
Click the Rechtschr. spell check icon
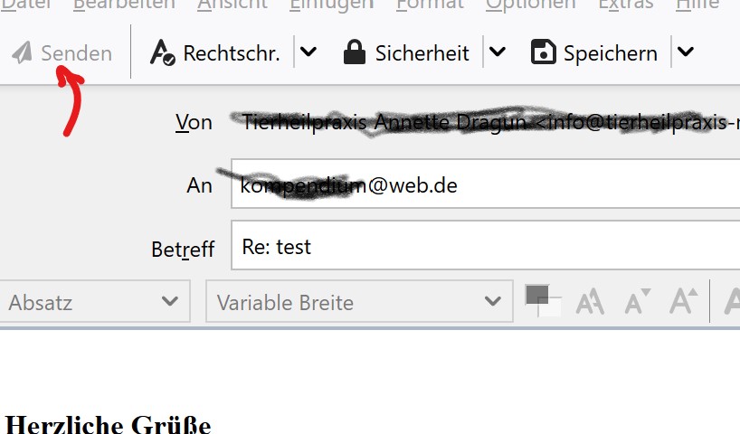162,52
